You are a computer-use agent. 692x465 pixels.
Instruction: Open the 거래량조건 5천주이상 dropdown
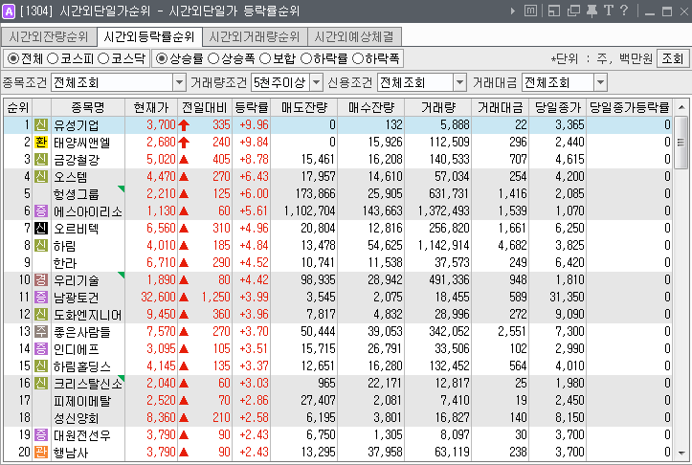[x=317, y=82]
